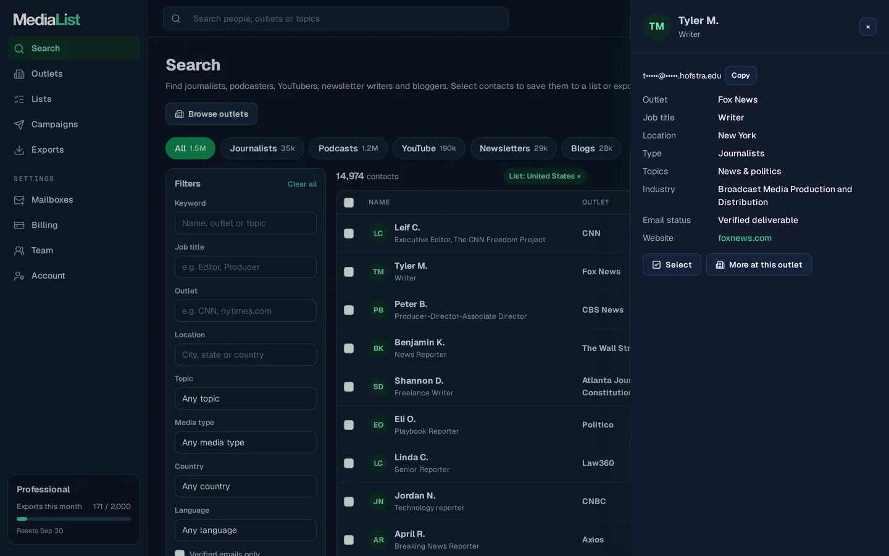The height and width of the screenshot is (556, 889).
Task: Check the April R. row checkbox
Action: point(349,540)
